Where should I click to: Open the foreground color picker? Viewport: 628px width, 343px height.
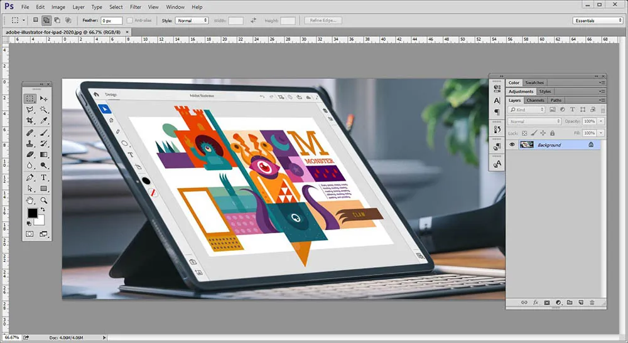point(32,213)
